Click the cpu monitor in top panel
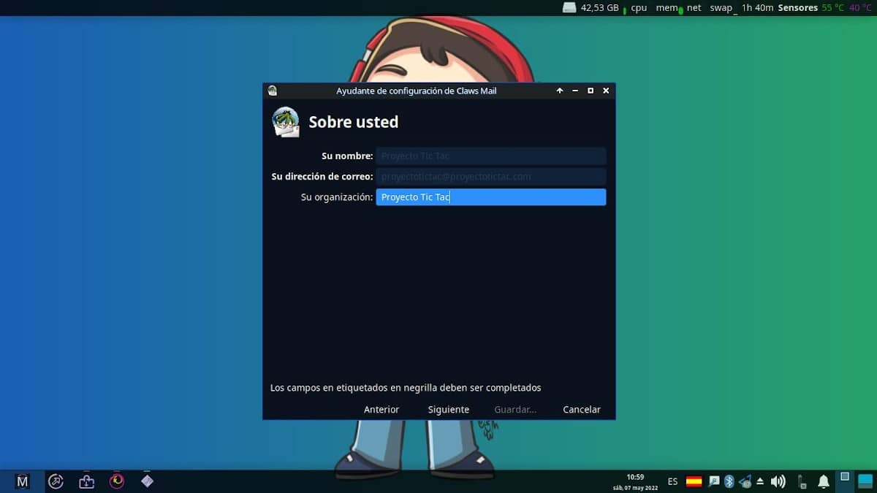Screen dimensions: 877x493 [639, 8]
